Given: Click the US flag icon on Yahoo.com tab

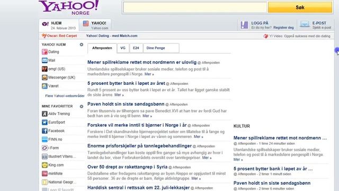Looking at the screenshot, I should (86, 23).
